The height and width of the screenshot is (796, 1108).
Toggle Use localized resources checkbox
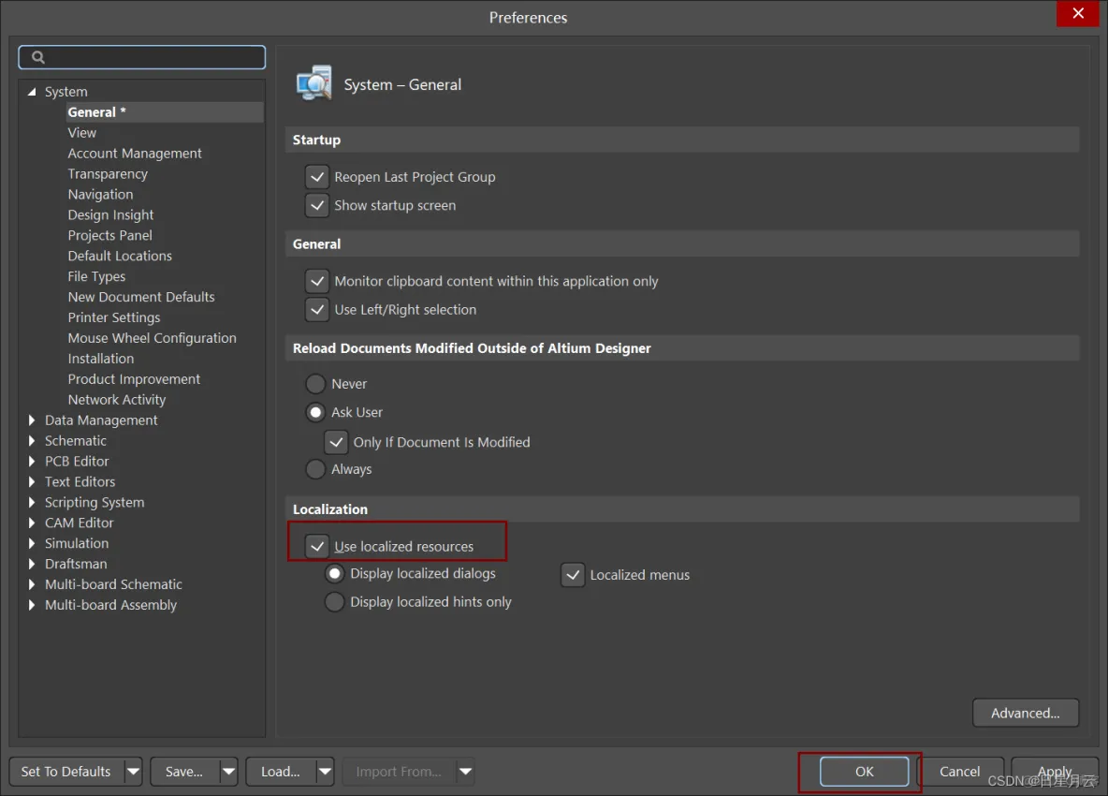point(317,547)
